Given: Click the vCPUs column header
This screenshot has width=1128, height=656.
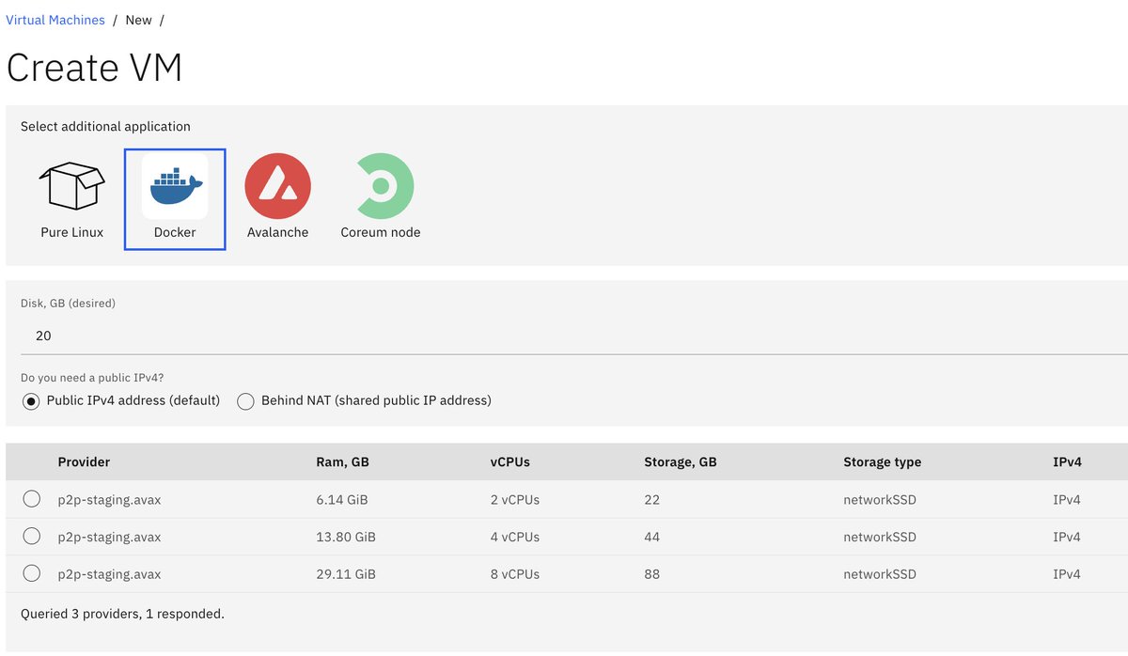Looking at the screenshot, I should (x=510, y=461).
